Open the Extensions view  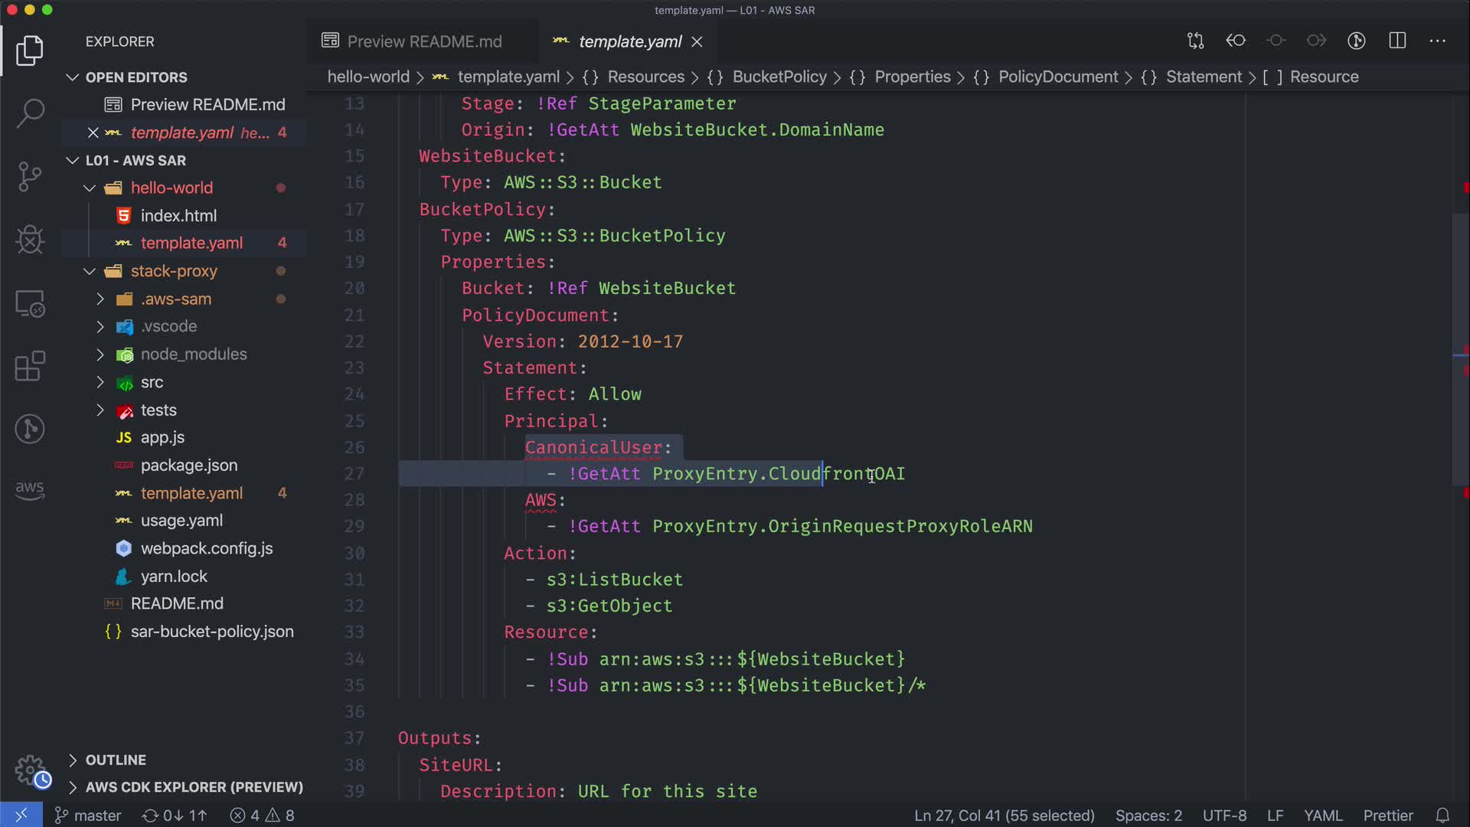point(30,366)
